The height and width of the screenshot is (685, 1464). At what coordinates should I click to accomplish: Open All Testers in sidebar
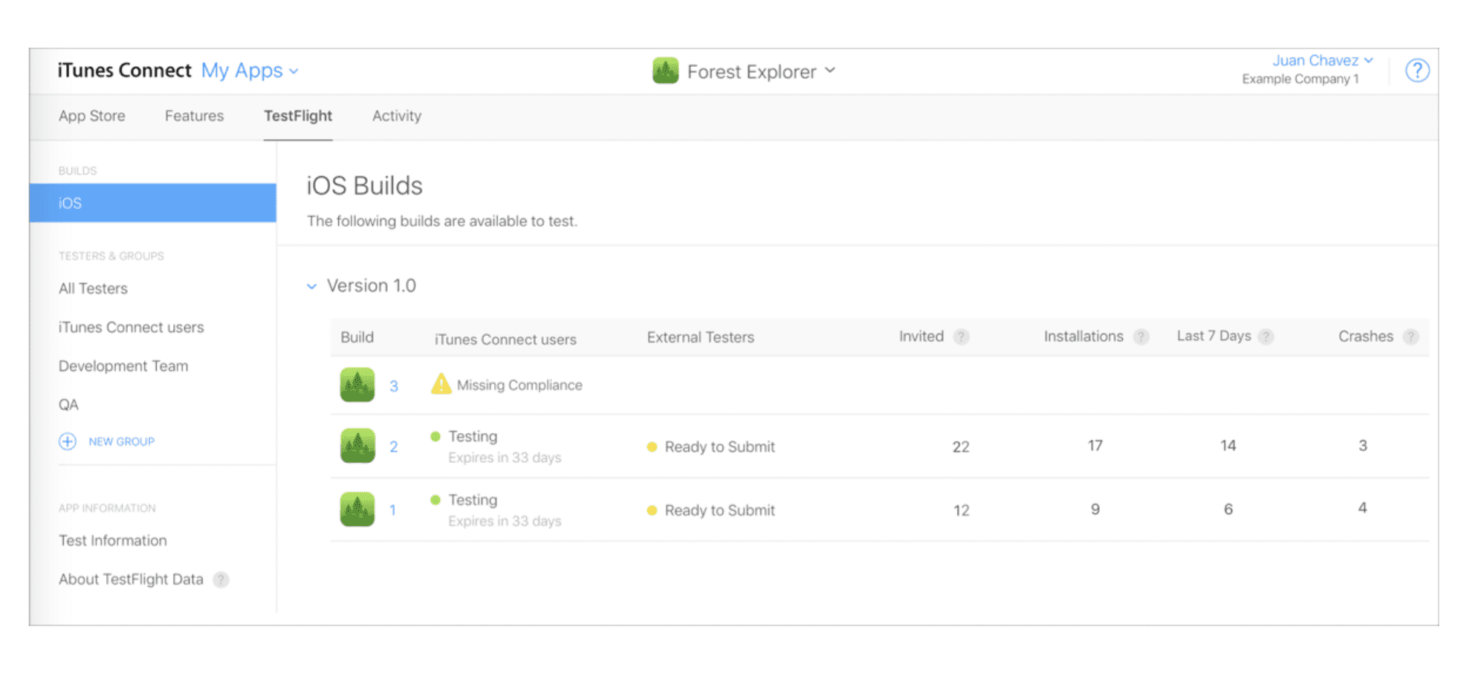(x=93, y=288)
